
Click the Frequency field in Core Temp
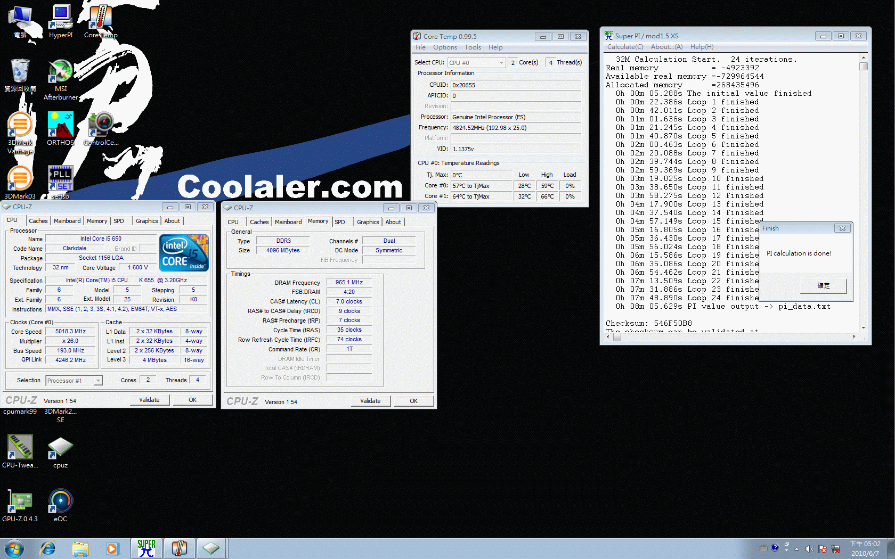[x=516, y=128]
